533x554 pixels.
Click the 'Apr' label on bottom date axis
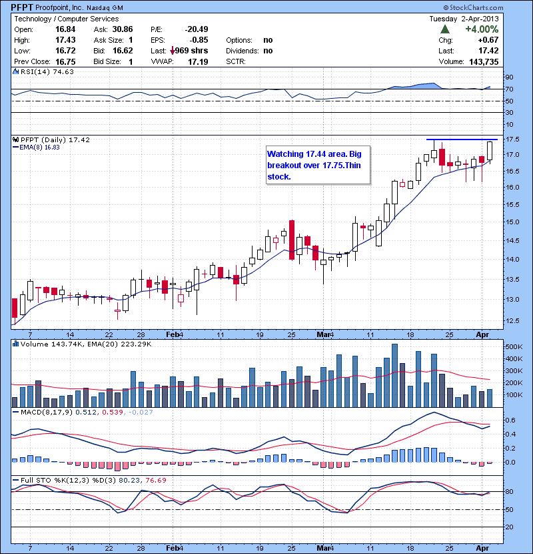coord(482,549)
